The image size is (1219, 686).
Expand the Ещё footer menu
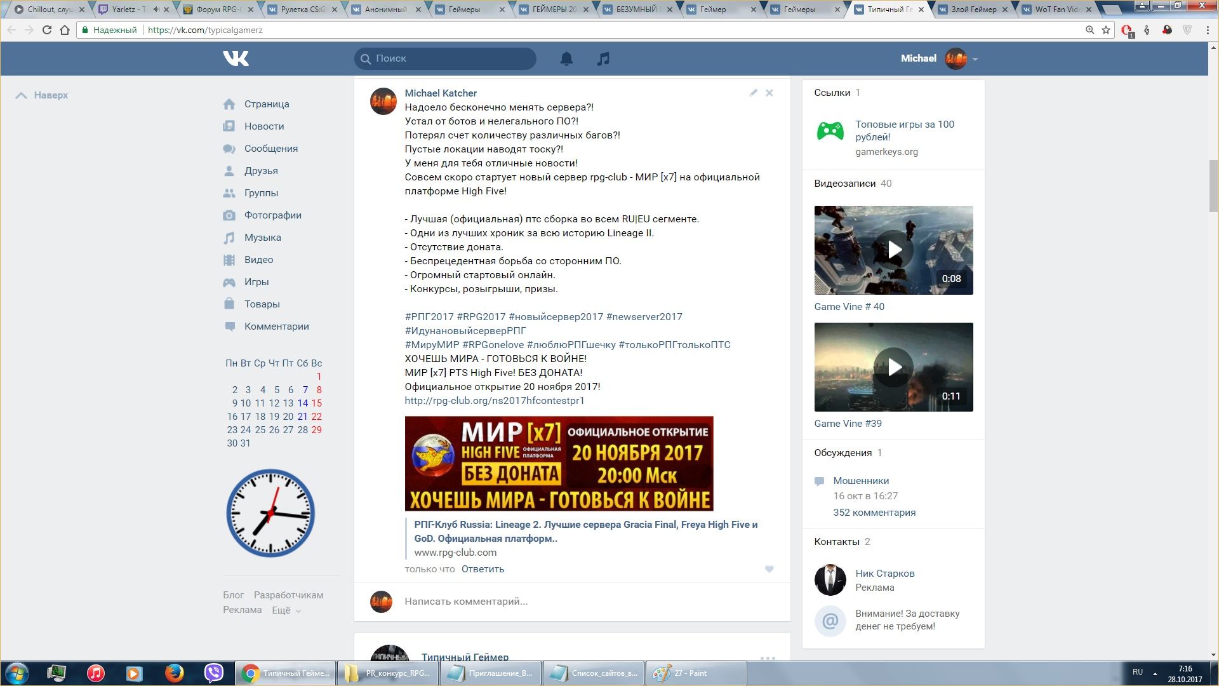point(286,610)
